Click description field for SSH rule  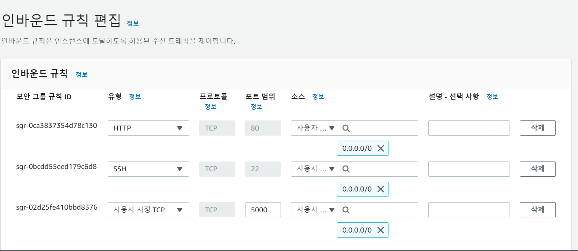pos(469,169)
